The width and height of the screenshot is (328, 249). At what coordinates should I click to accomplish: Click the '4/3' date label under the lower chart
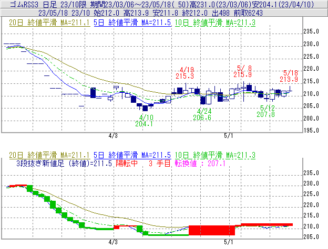point(113,242)
